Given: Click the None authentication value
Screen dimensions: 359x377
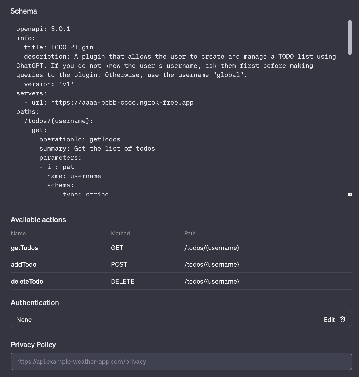Looking at the screenshot, I should click(24, 320).
